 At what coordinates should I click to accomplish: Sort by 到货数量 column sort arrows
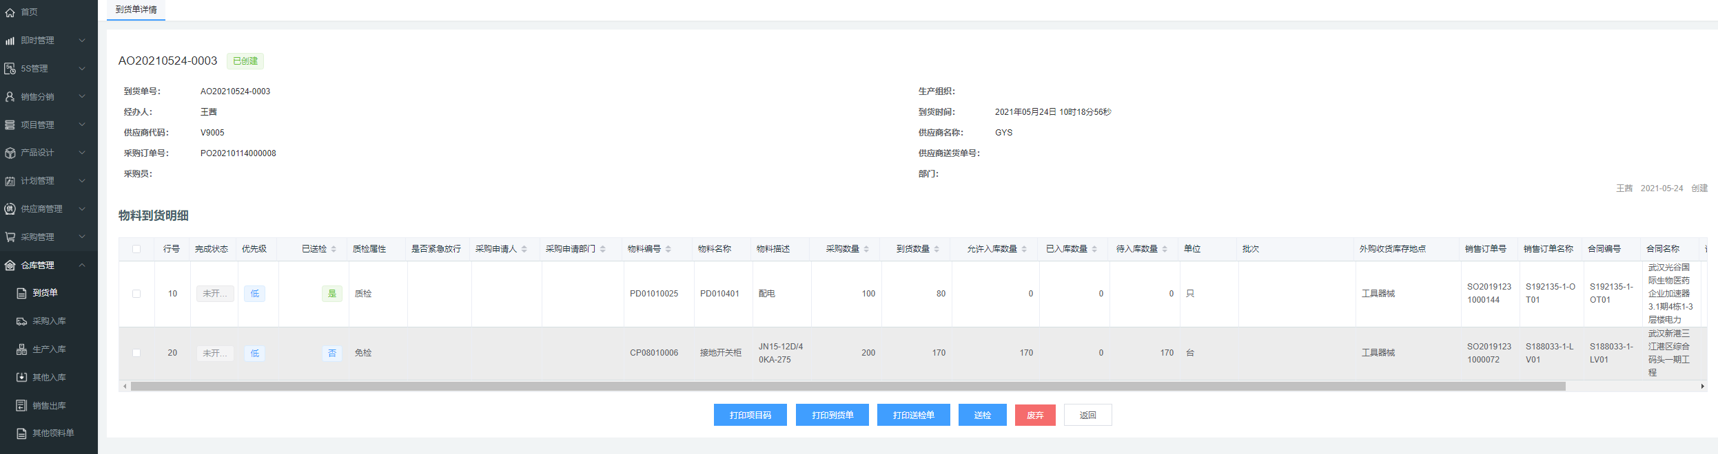pyautogui.click(x=937, y=249)
